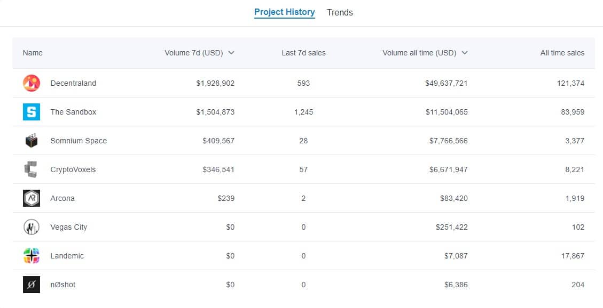The width and height of the screenshot is (603, 308).
Task: Click the nØshot black logo icon
Action: point(32,285)
